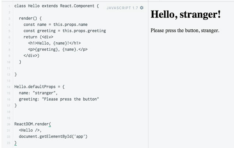This screenshot has height=148, width=234.
Task: Click line number 20 in the gutter
Action: tap(9, 124)
